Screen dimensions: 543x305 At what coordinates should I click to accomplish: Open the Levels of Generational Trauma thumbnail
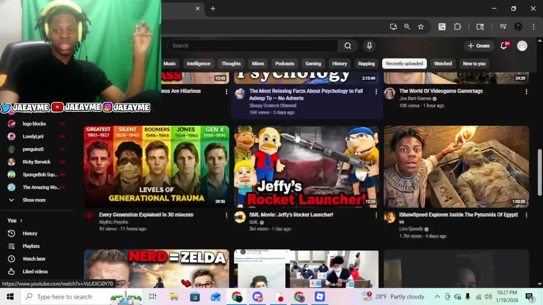[157, 166]
